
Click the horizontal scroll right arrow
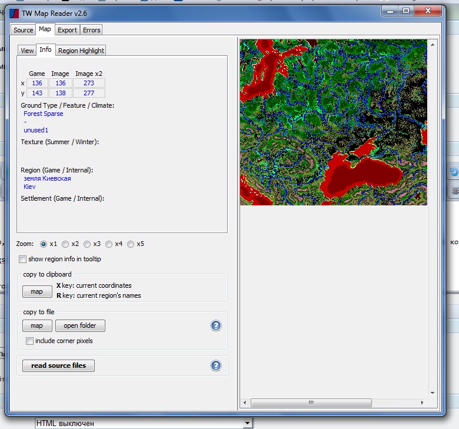pyautogui.click(x=422, y=403)
